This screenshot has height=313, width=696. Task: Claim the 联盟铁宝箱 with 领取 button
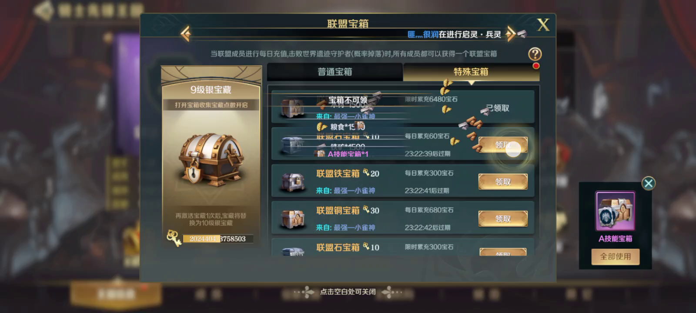[503, 182]
